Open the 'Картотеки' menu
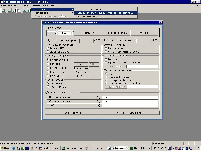 click(x=6, y=6)
